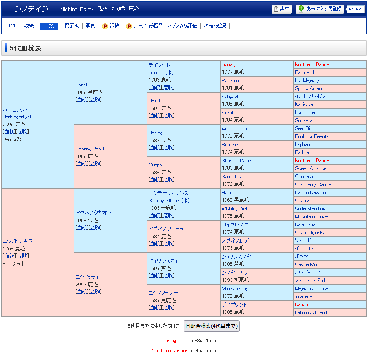The height and width of the screenshot is (357, 368).
Task: Click [血統] link under Dansili
Action: click(82, 100)
